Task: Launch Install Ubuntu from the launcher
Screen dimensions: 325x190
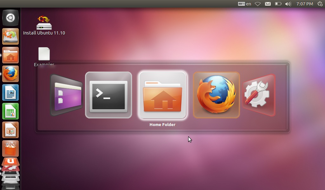Action: pyautogui.click(x=10, y=36)
